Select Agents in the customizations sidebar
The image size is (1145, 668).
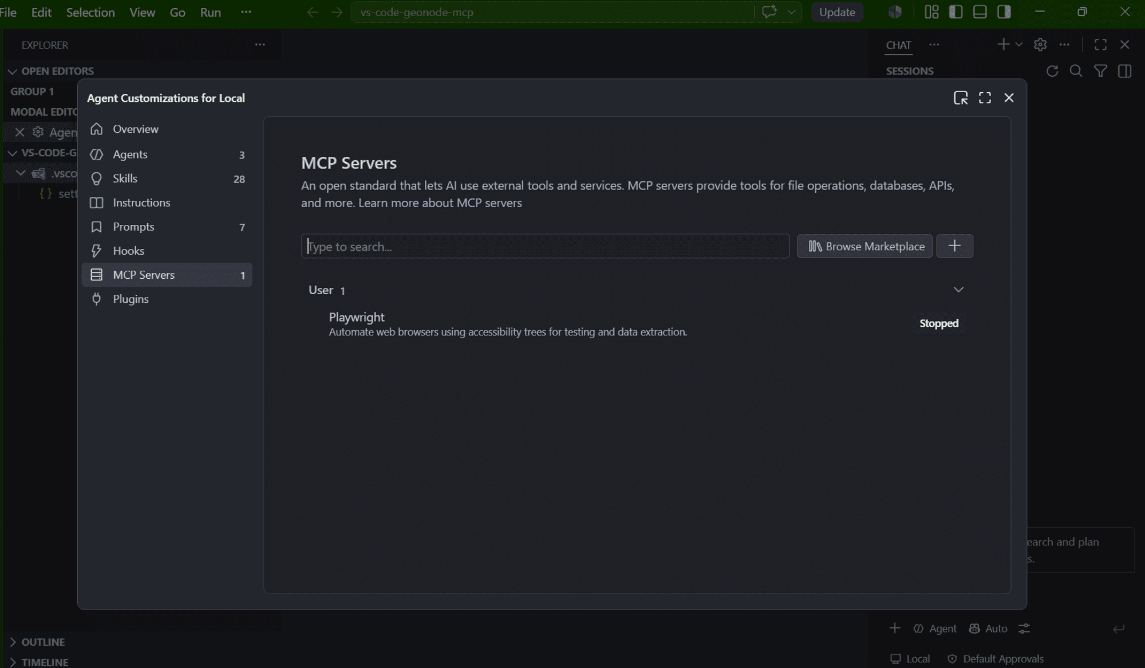tap(167, 154)
